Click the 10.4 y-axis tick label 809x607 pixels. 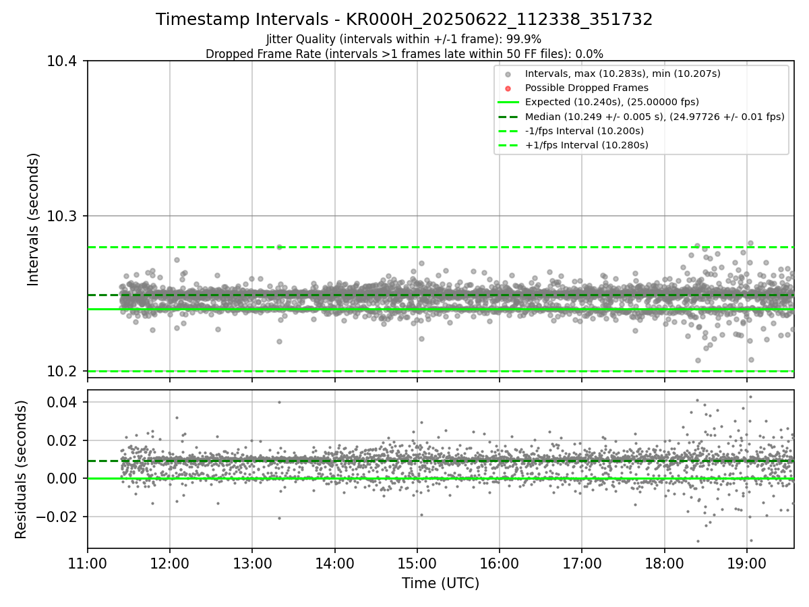click(63, 61)
